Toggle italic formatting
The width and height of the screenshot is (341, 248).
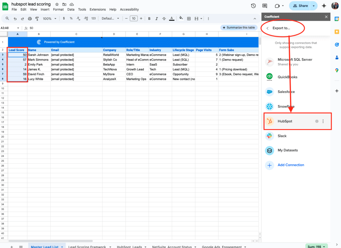(157, 19)
